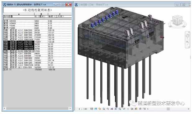Click the Steering Wheel navigation bar icon
Image resolution: width=193 pixels, height=114 pixels.
[187, 36]
